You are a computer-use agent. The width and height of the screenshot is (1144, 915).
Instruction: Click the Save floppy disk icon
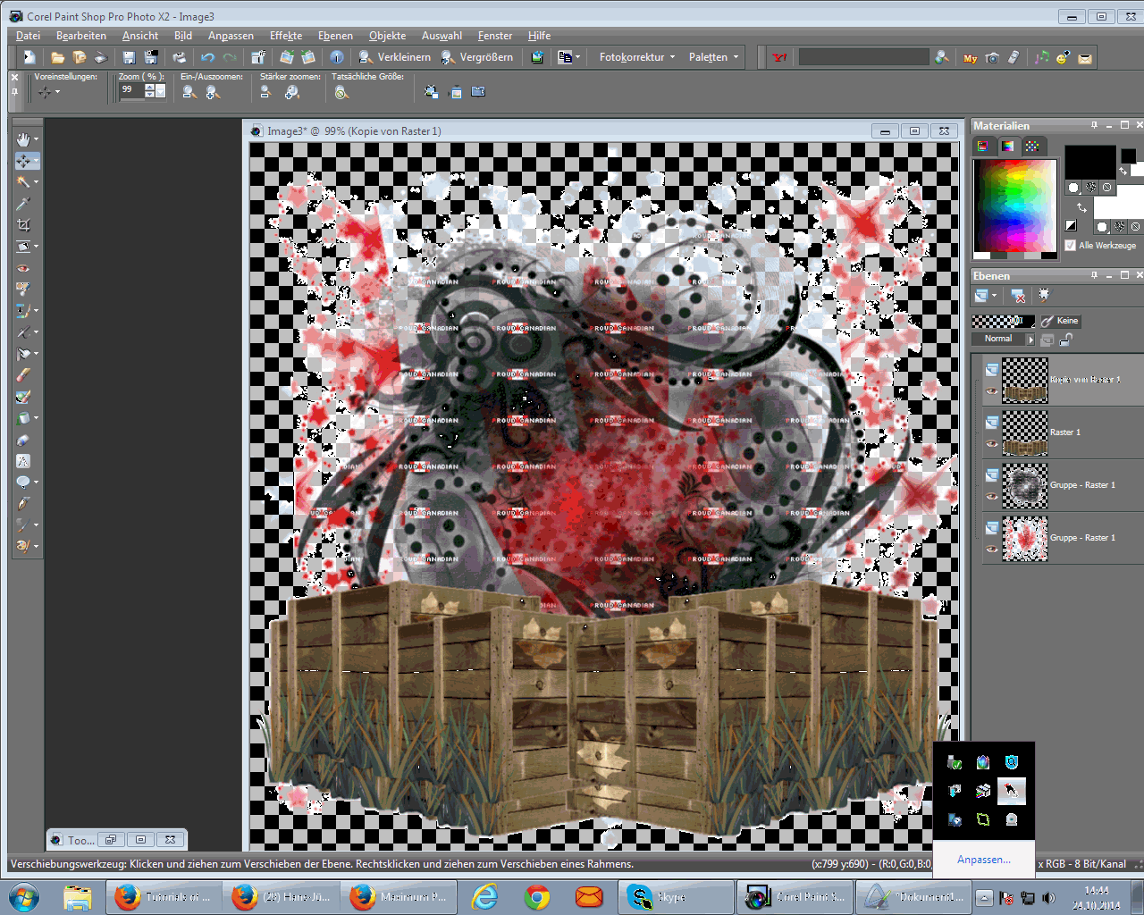pyautogui.click(x=129, y=57)
